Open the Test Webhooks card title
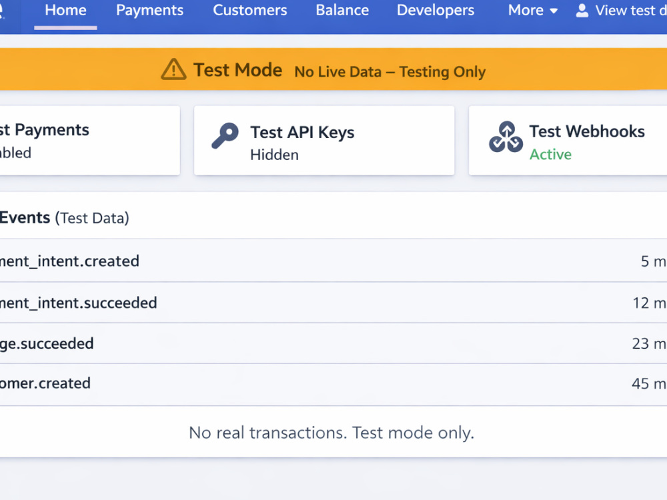This screenshot has height=500, width=667. 586,131
